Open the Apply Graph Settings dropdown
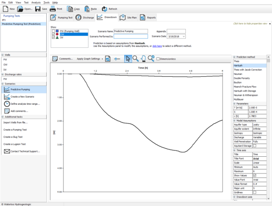The image size is (272, 206). pos(89,59)
